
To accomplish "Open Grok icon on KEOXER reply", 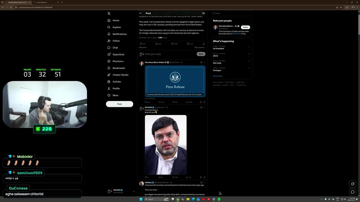I will pos(201,107).
